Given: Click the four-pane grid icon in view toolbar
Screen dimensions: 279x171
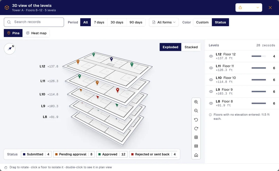Looking at the screenshot, I should [x=196, y=137].
